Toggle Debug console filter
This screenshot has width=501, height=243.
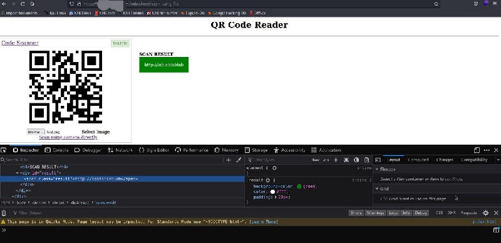(x=420, y=213)
